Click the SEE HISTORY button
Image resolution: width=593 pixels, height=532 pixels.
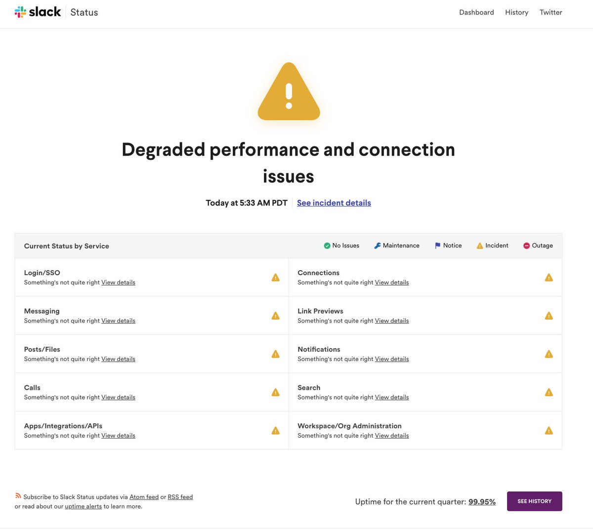535,501
